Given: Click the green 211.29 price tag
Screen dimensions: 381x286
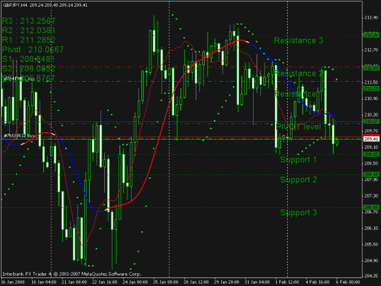Looking at the screenshot, I should (x=371, y=88).
